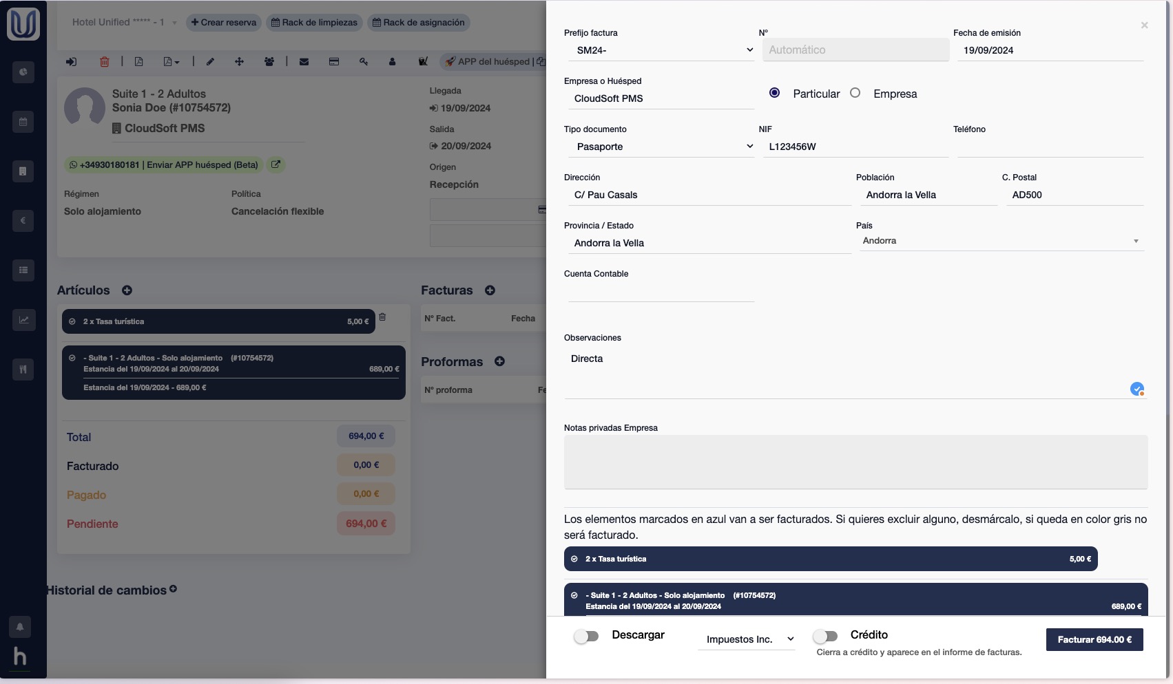Click the envelope email icon in reservation toolbar
This screenshot has width=1173, height=684.
point(304,62)
